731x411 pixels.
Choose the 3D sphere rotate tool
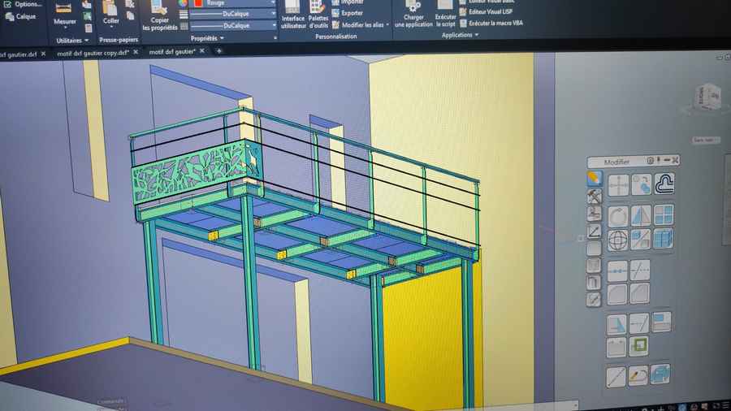[618, 240]
